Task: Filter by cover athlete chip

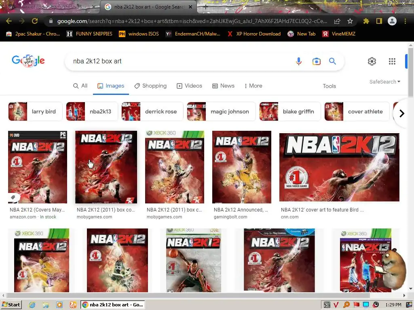Action: (357, 111)
